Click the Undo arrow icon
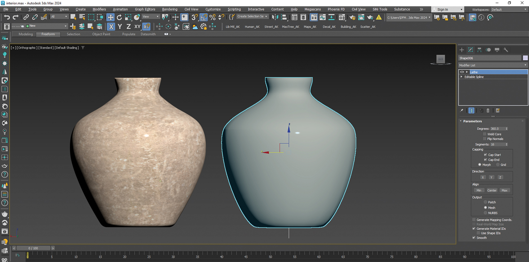 7,17
